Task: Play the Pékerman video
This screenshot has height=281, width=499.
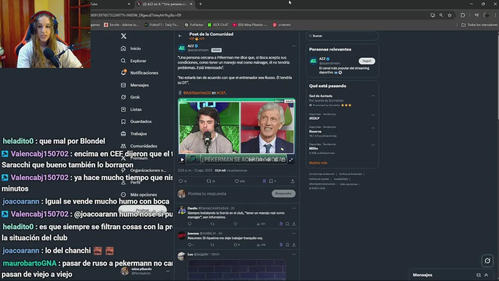Action: [x=182, y=159]
